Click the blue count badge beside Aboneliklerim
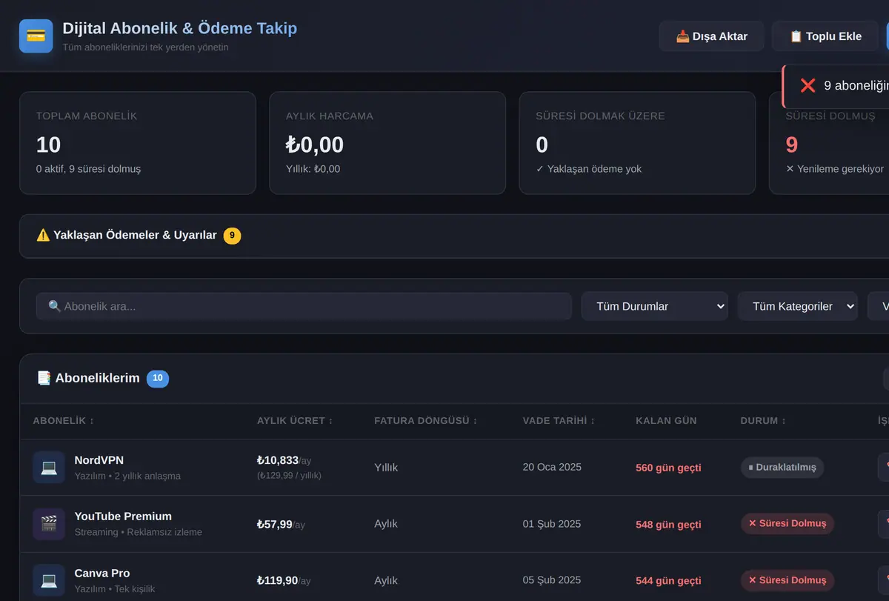 click(158, 379)
